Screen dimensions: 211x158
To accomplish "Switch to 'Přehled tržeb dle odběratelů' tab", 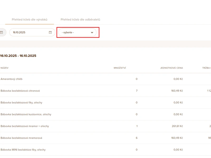I will (x=80, y=19).
